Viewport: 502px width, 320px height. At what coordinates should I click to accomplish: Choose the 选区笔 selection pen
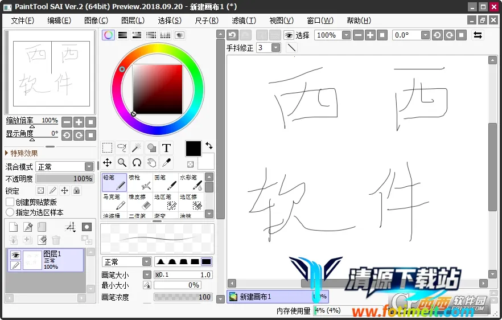(x=166, y=202)
